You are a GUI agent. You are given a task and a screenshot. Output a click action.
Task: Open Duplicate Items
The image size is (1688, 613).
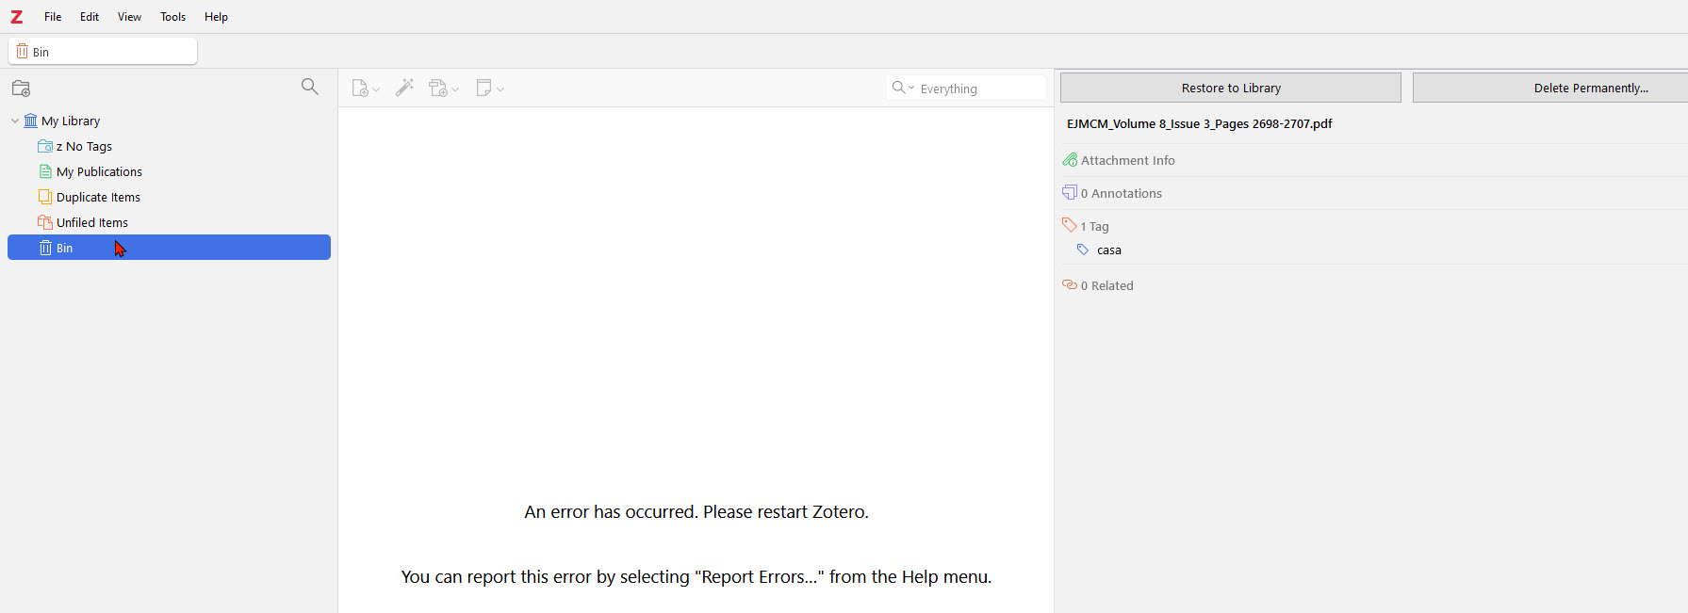click(98, 198)
